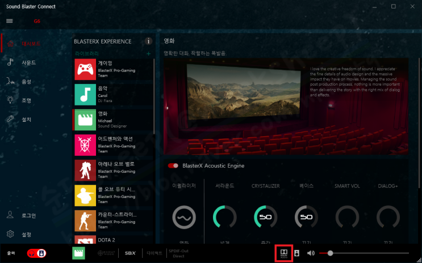Select the DOTA 2 profile
Viewport: 422px width, 263px height.
(x=113, y=240)
